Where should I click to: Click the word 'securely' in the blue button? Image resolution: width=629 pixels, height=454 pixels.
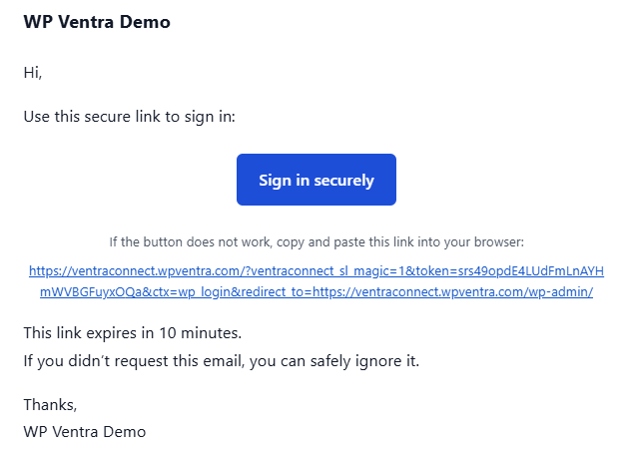click(343, 181)
